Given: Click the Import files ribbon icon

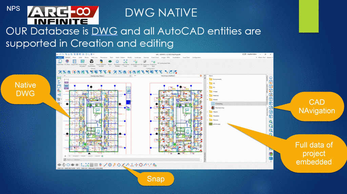Looking at the screenshot, I should [60, 62].
